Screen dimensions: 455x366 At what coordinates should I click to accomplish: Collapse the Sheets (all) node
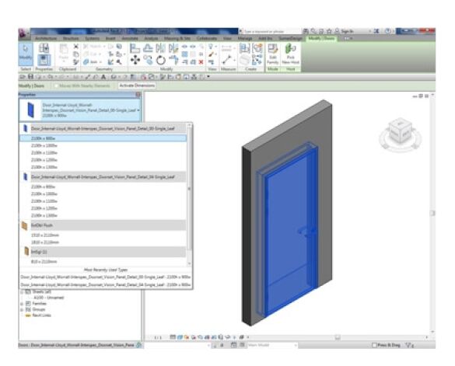coord(22,291)
